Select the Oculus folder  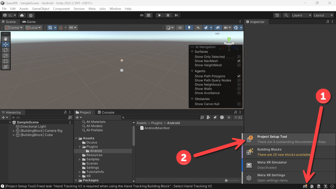pos(90,142)
